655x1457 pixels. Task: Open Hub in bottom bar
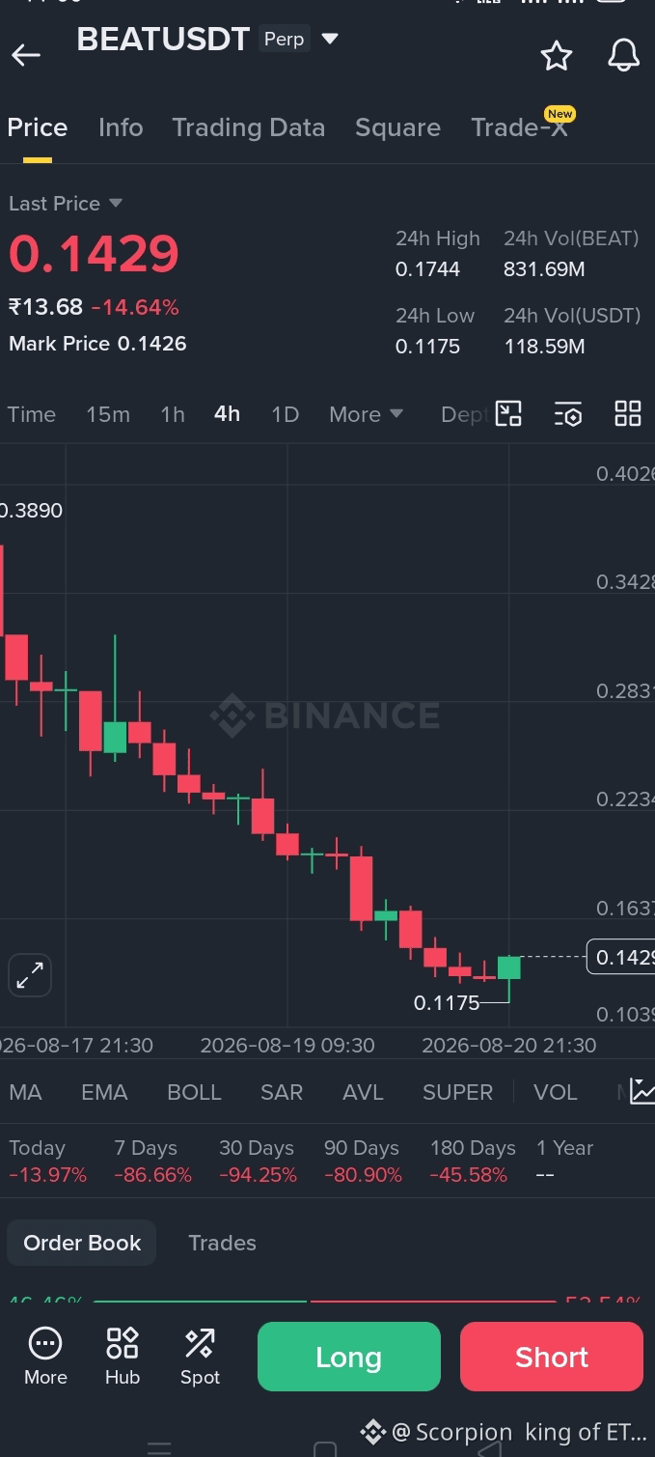point(123,1357)
